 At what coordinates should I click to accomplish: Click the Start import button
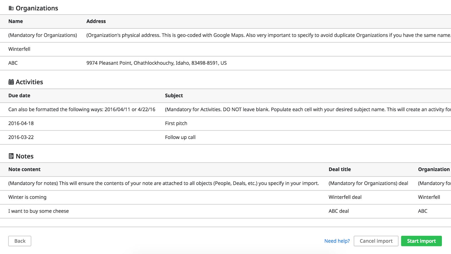pyautogui.click(x=421, y=241)
